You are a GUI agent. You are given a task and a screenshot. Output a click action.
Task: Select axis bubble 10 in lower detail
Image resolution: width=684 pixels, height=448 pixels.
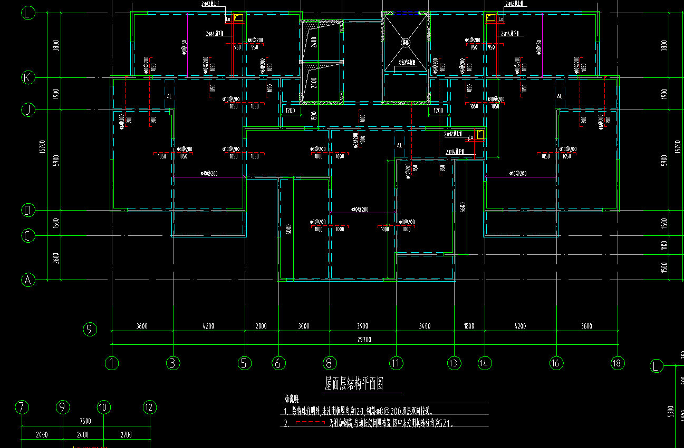103,407
